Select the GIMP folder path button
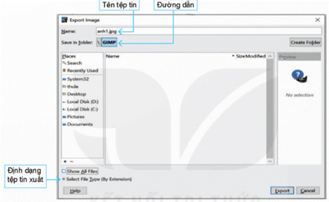Screen dimensions: 329x202 (109, 42)
